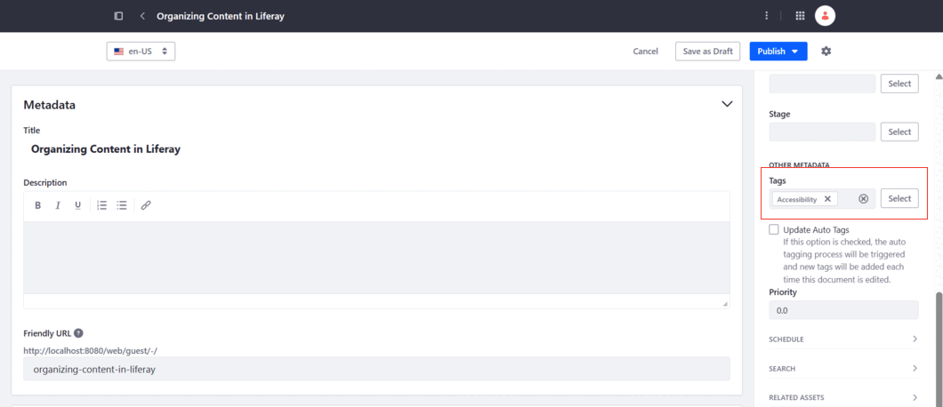Click the scrollbar up arrow
Viewport: 943px width, 407px height.
939,77
